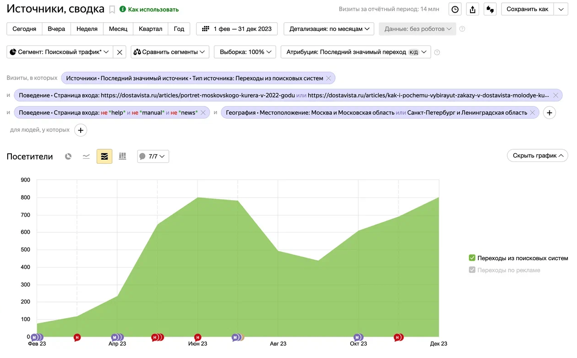
Task: Uncheck 'Переходы из поисковых систем' legend checkbox
Action: [x=472, y=258]
